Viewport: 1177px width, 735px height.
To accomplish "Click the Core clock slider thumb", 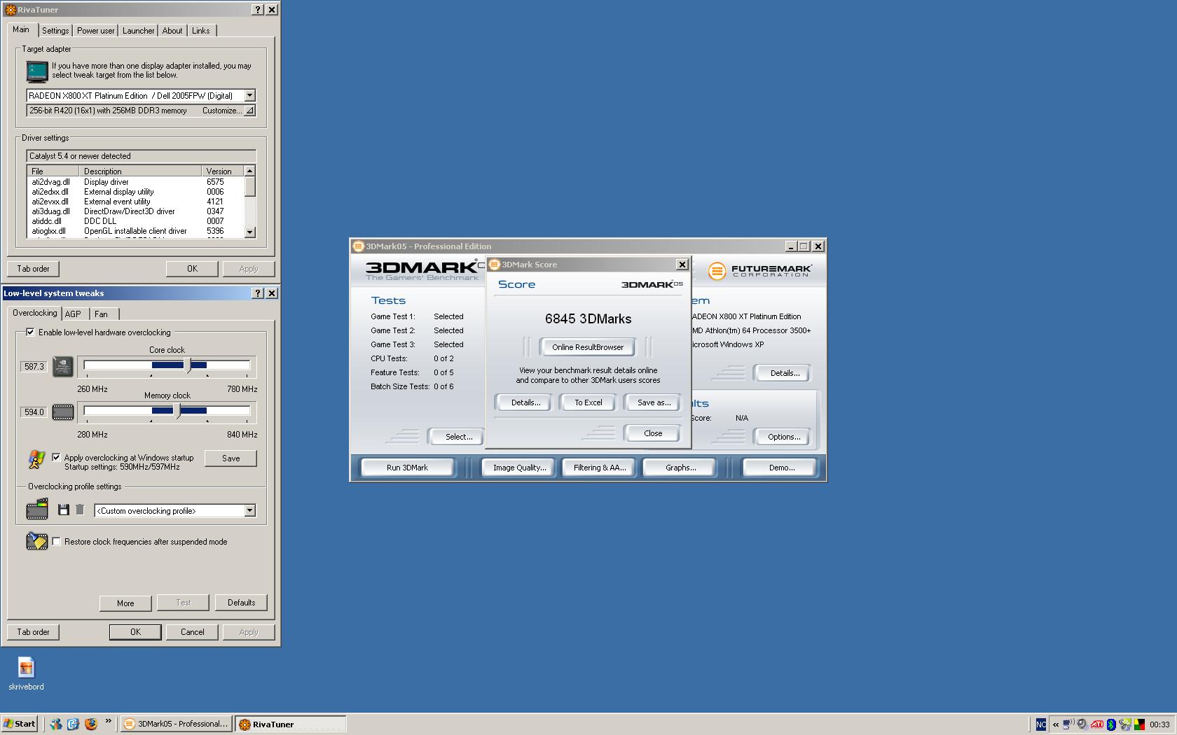I will [x=188, y=365].
